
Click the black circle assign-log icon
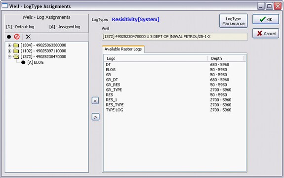click(9, 37)
